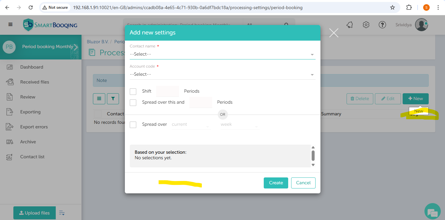
Task: Click the Create button
Action: coord(276,183)
